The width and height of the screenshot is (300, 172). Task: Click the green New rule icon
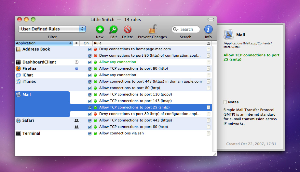point(100,29)
